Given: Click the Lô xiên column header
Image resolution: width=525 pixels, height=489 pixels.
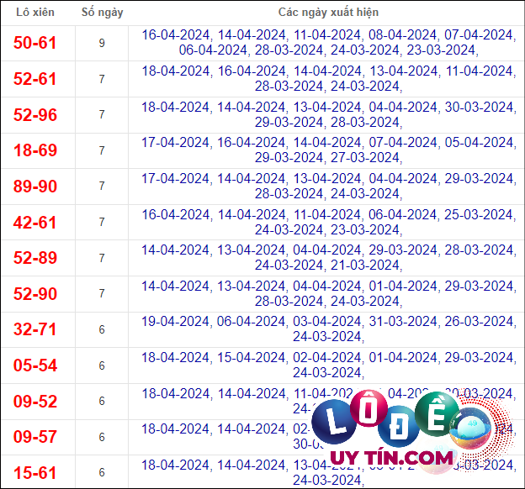Looking at the screenshot, I should [x=35, y=13].
